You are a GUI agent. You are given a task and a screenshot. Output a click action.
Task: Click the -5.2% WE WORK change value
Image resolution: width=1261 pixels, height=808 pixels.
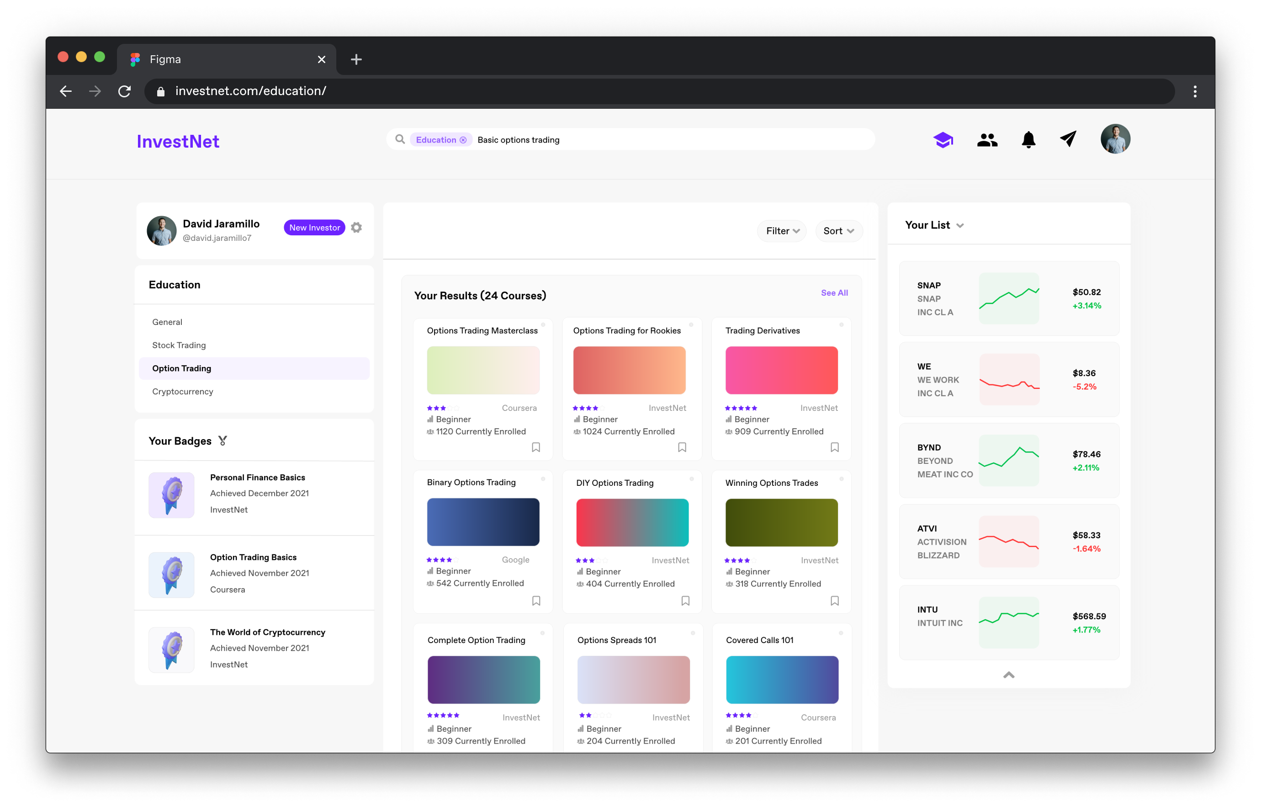pyautogui.click(x=1084, y=387)
